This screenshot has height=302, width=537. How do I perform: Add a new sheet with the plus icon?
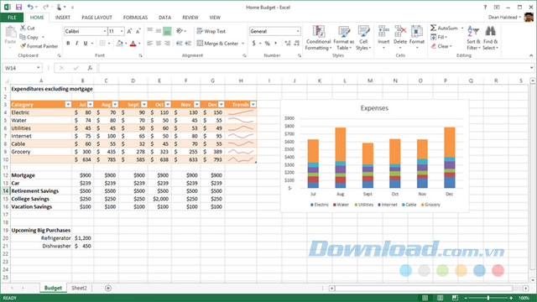108,288
